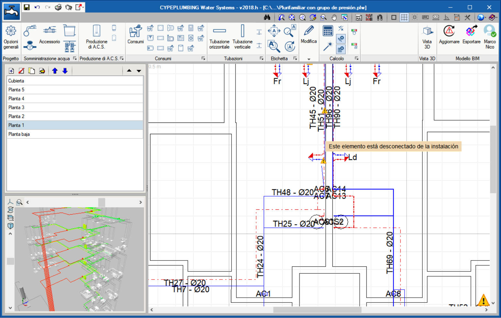Open the wrench and screwdriver settings

tap(467, 17)
